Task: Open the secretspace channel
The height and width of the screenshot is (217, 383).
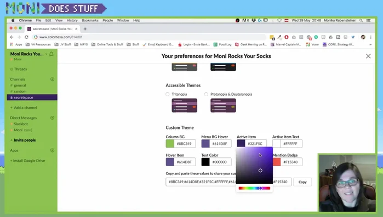Action: click(x=32, y=97)
